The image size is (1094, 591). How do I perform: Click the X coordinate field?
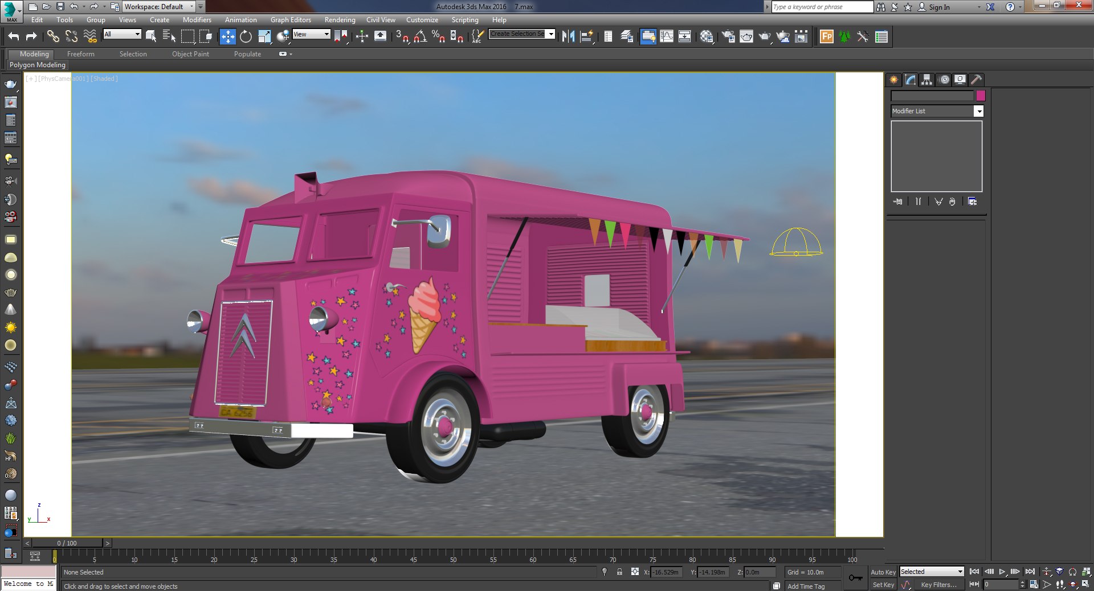667,572
